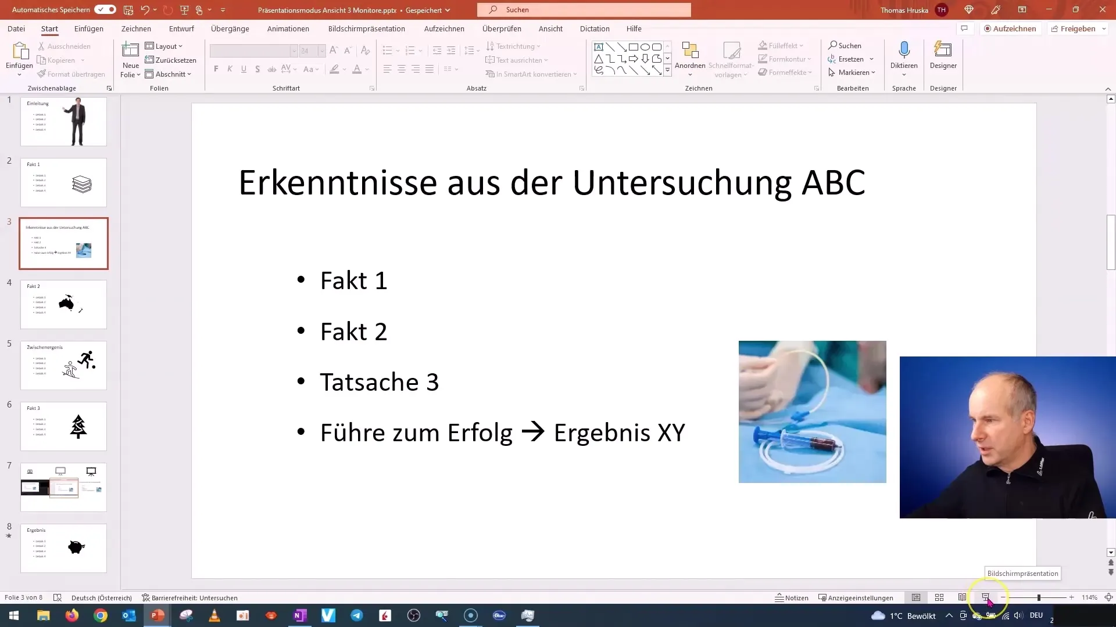Toggle Barrierefreiheit untersuchen status

coord(189,598)
